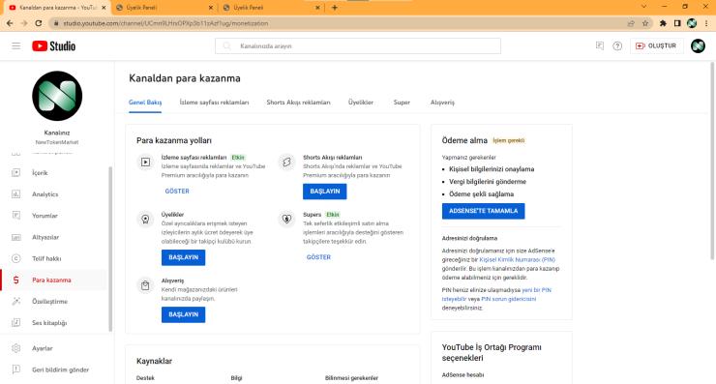Click the Altyazılar subtitles icon
This screenshot has height=384, width=716.
[x=16, y=237]
